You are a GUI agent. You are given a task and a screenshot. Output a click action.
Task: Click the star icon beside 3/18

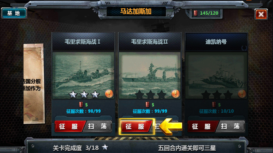pyautogui.click(x=105, y=148)
